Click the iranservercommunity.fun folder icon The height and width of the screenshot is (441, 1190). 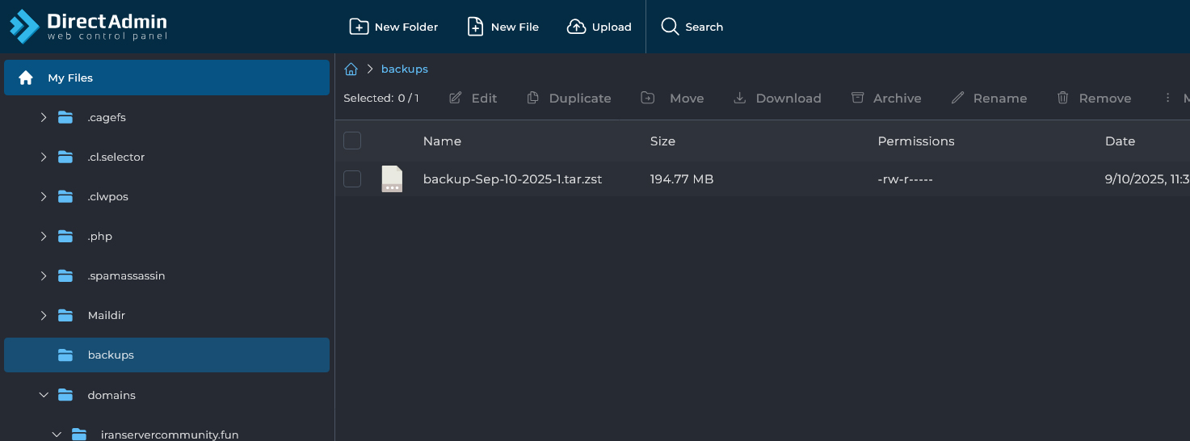(79, 435)
